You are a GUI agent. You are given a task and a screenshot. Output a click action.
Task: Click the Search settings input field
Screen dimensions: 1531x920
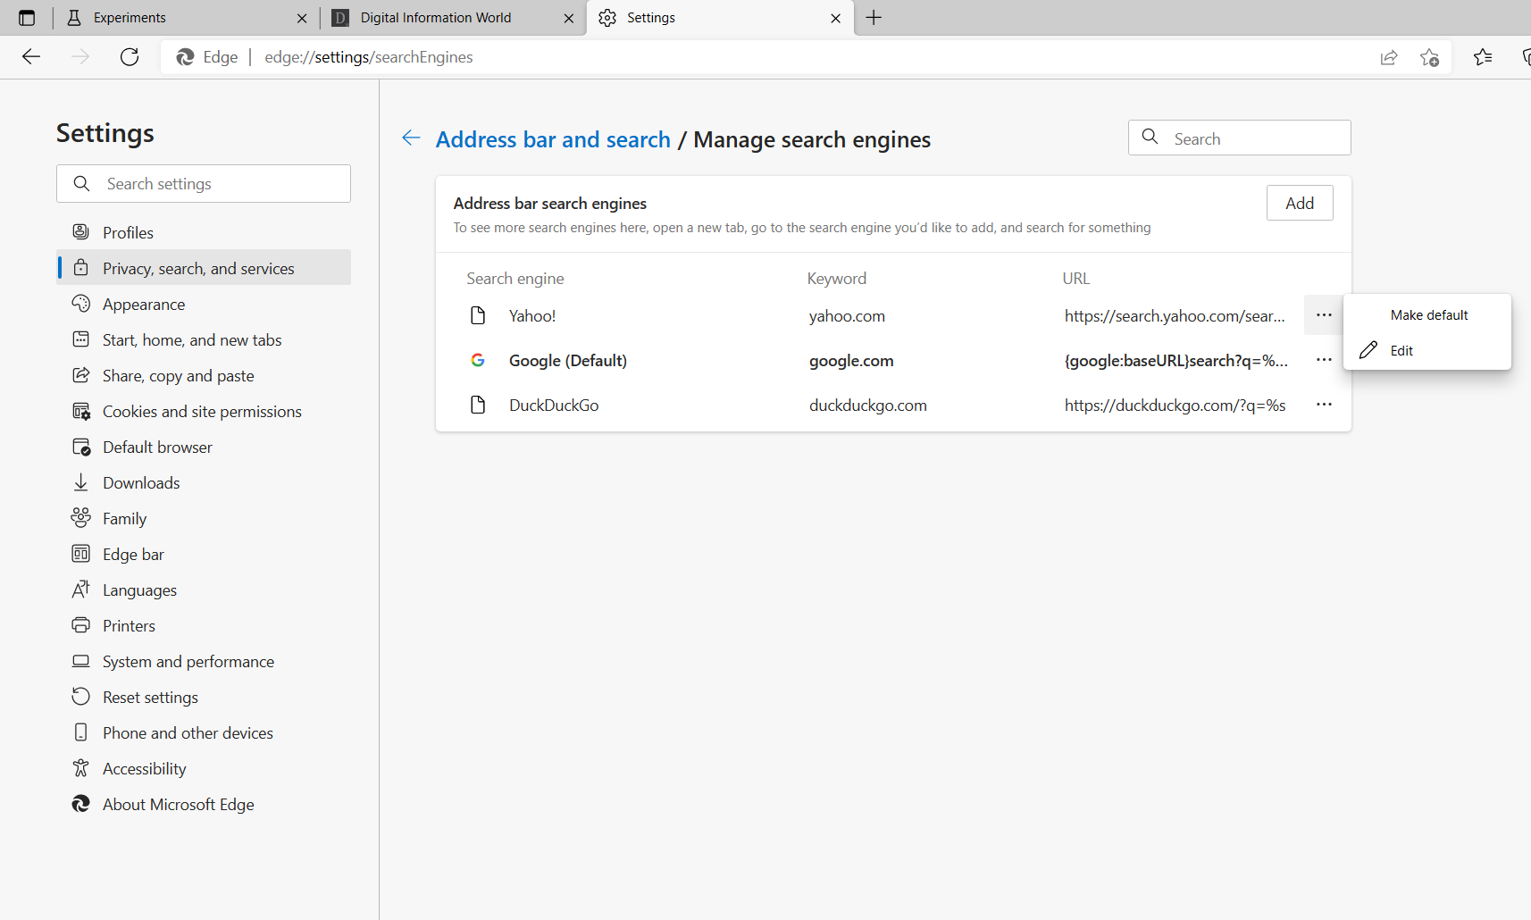[x=204, y=183]
